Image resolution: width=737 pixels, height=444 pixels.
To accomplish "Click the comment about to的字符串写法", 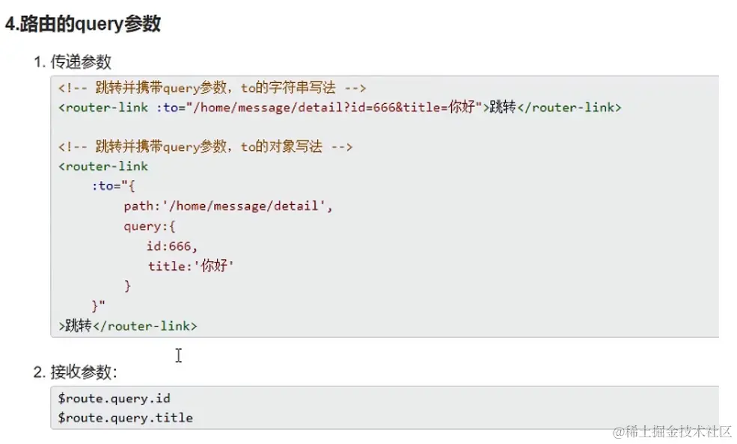I will coord(212,87).
